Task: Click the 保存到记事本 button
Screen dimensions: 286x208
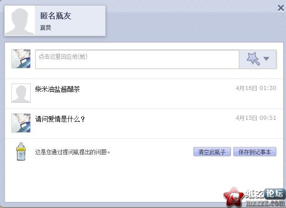Action: click(x=255, y=152)
